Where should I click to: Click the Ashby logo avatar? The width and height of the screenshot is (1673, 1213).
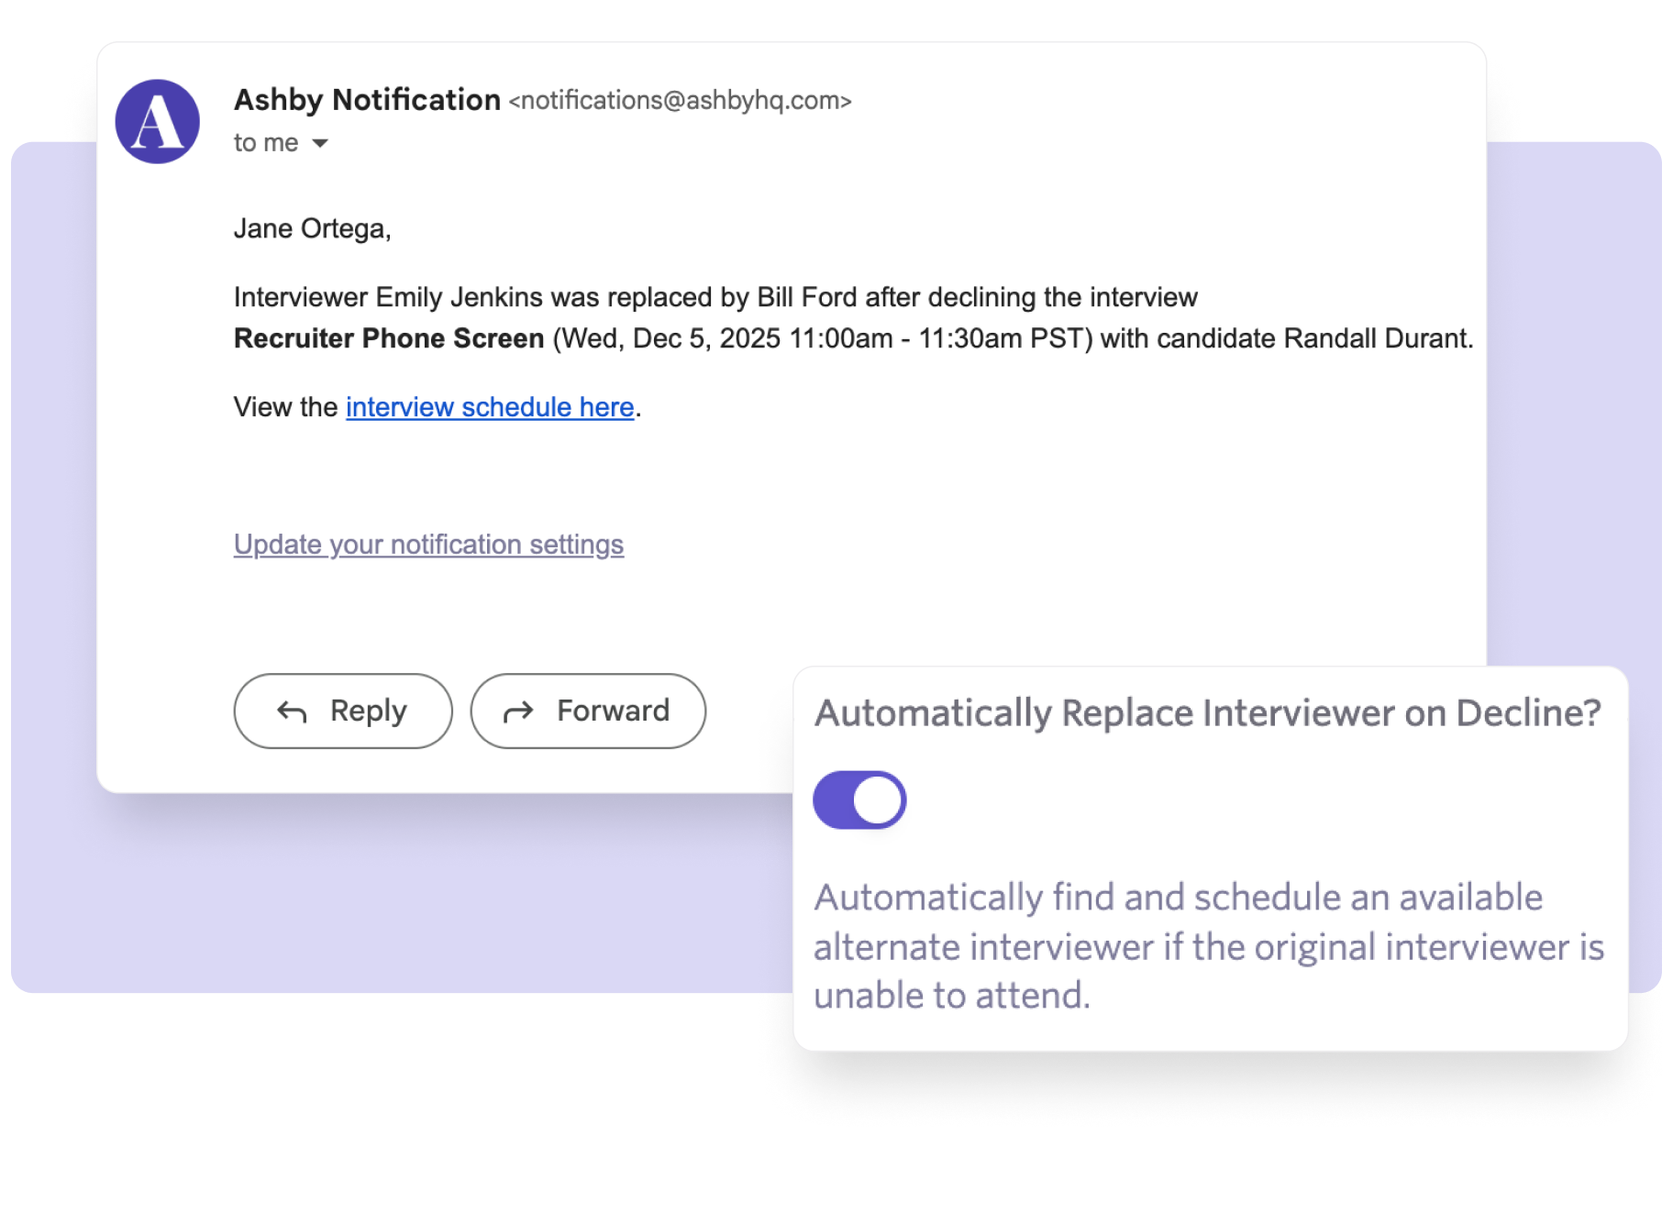pos(158,122)
